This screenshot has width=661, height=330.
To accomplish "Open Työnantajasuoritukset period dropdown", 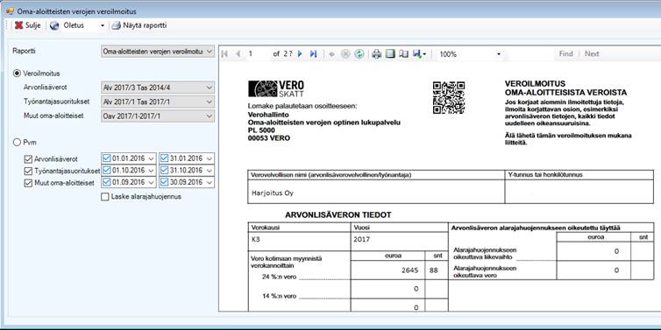I will [x=158, y=102].
